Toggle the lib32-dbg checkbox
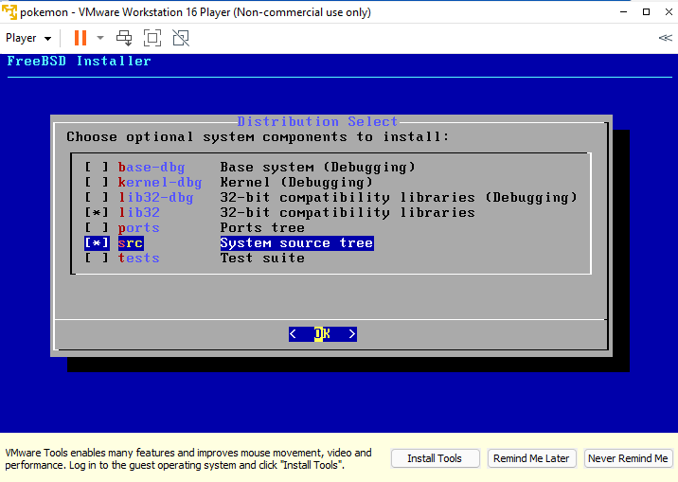Screen dimensions: 678x482 click(97, 197)
